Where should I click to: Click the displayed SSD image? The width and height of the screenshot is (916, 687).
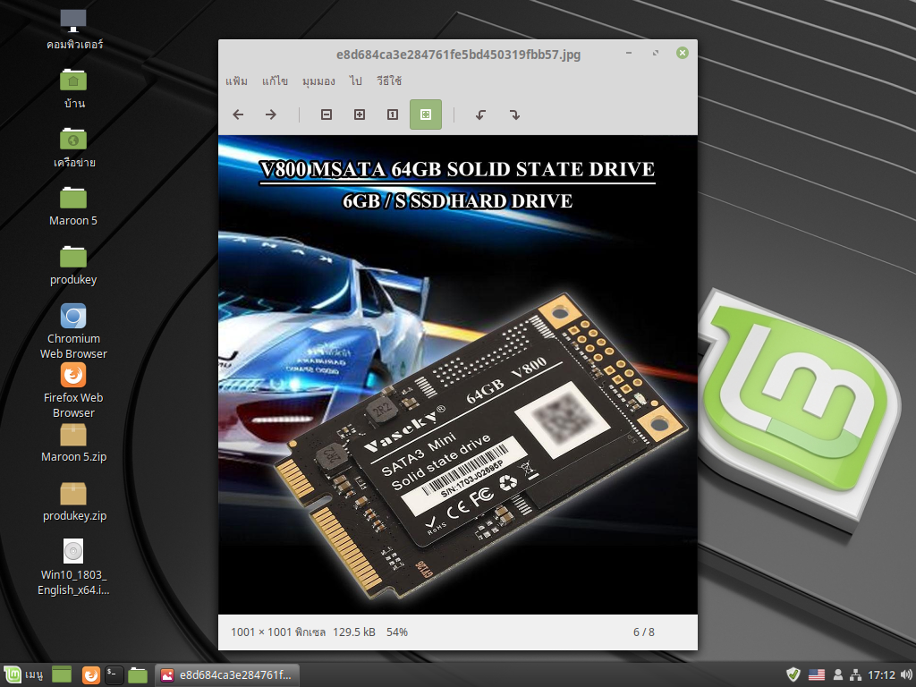point(458,375)
